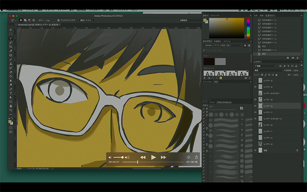The height and width of the screenshot is (192, 307).
Task: Select the Pen tool
Action: 11,89
